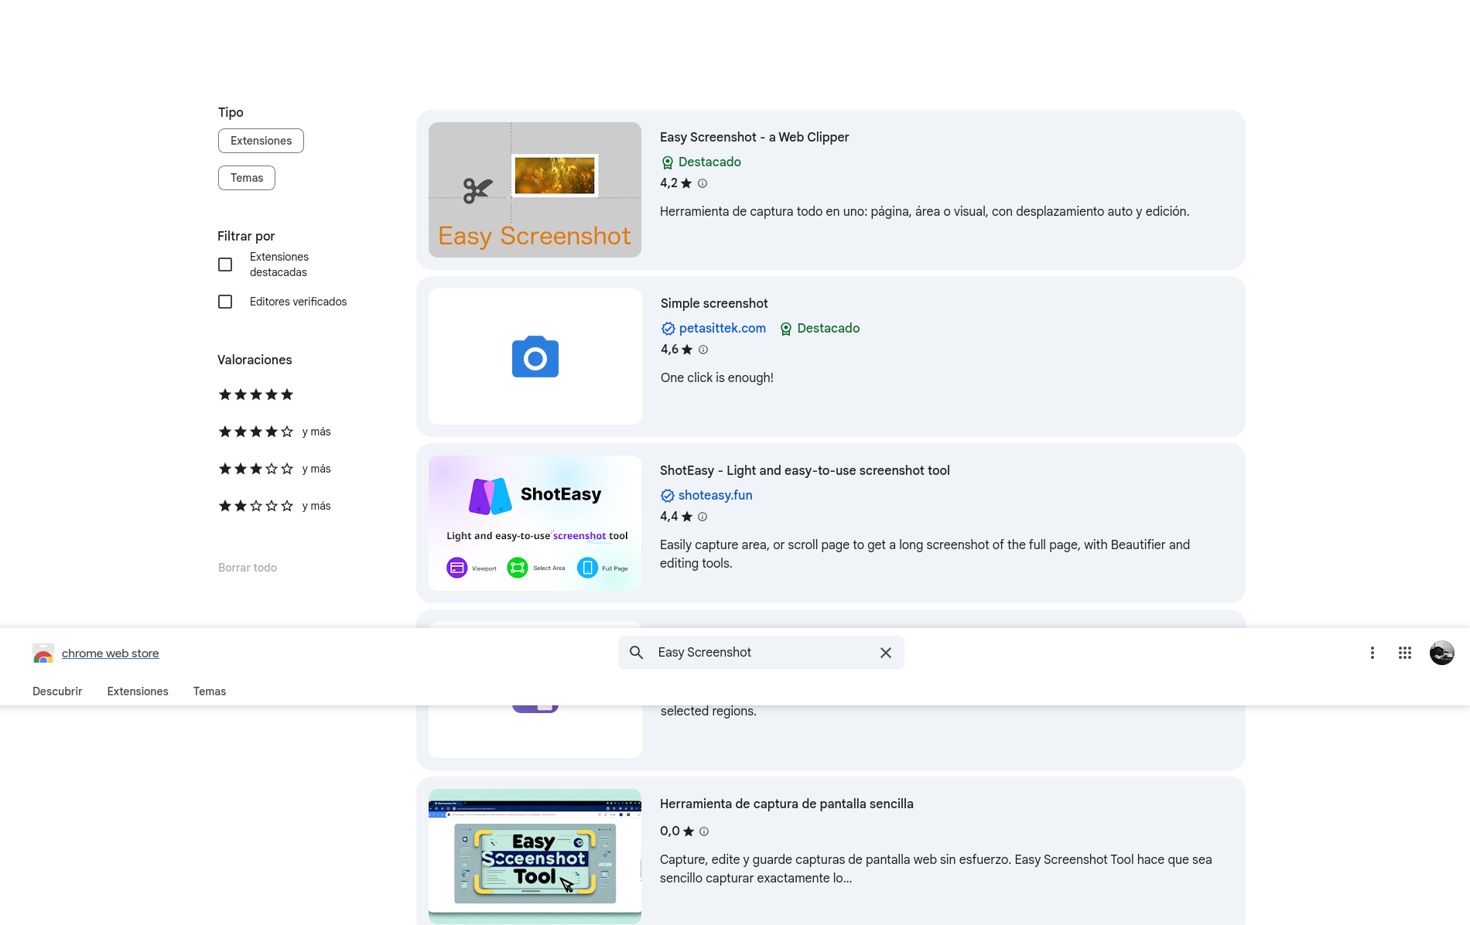Click the 4,2 rating value
The width and height of the screenshot is (1470, 925).
[668, 183]
